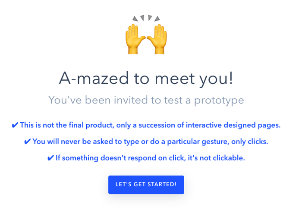Click the checkmark before "This is not the final product"
Screen dimensions: 302x213
[15, 125]
